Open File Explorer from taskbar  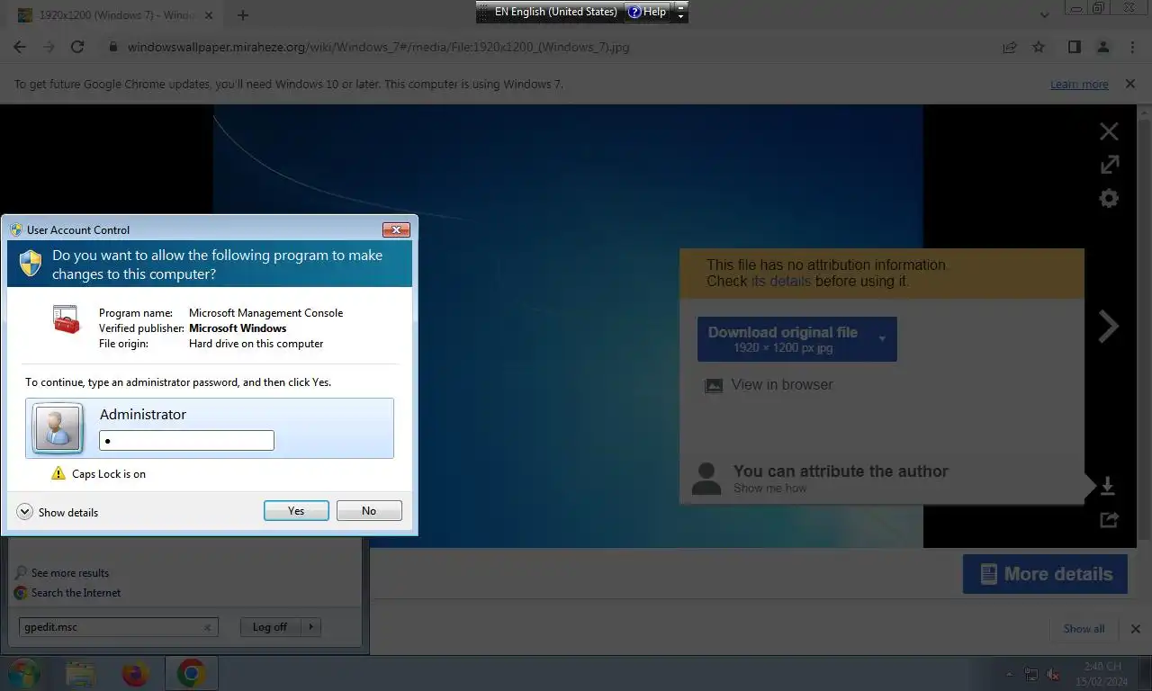click(x=80, y=673)
